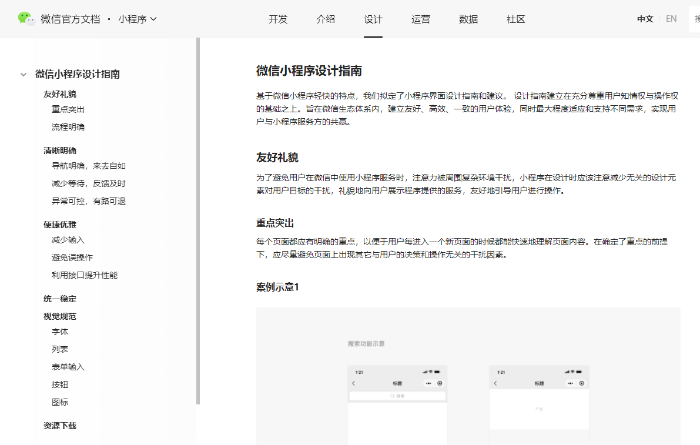Click the battery icon in the mockup status bar
This screenshot has width=700, height=445.
437,372
